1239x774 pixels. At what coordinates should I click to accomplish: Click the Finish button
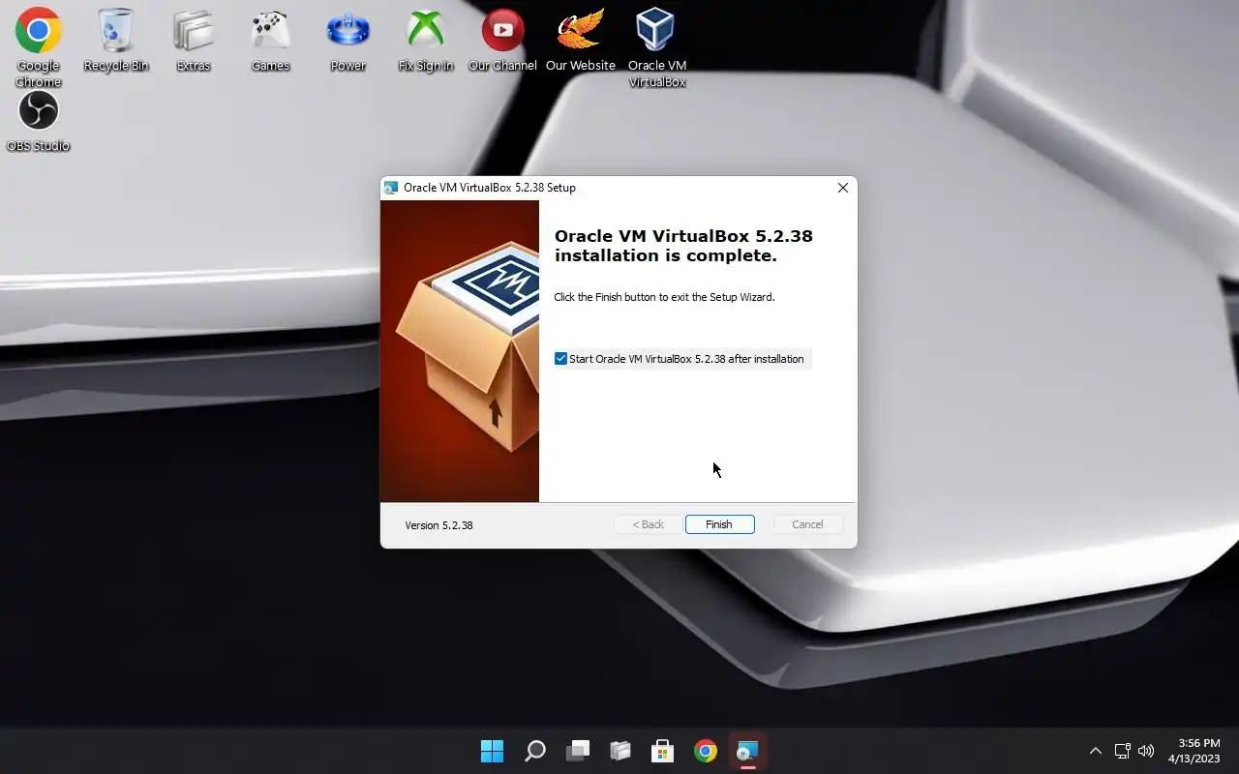point(719,524)
